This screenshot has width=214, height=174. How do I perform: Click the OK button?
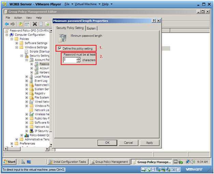107,143
